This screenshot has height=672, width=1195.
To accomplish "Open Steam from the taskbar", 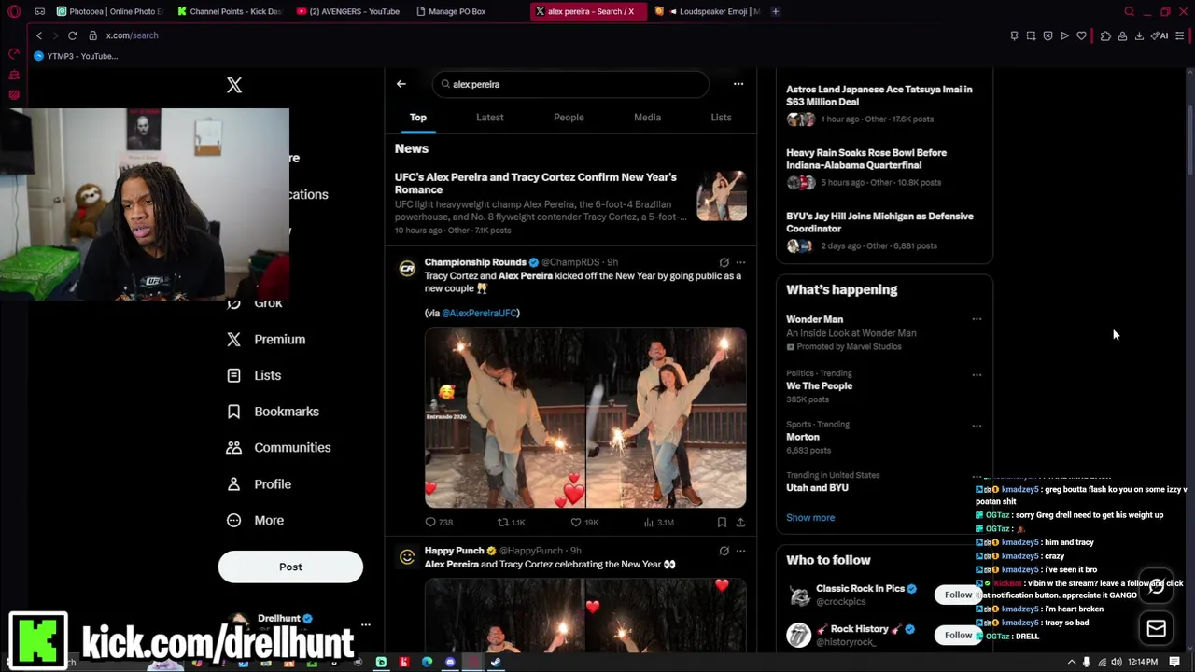I will coord(496,663).
